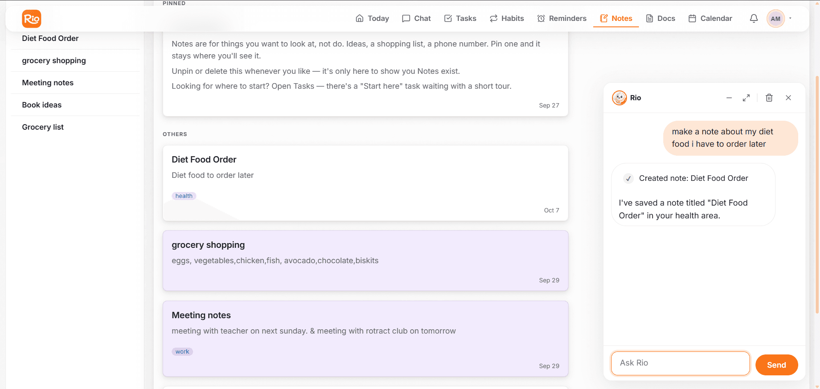This screenshot has width=820, height=389.
Task: Minimize the Rio chat panel
Action: coord(729,98)
